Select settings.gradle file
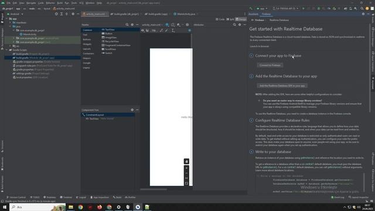The height and width of the screenshot is (211, 375). pyautogui.click(x=31, y=73)
